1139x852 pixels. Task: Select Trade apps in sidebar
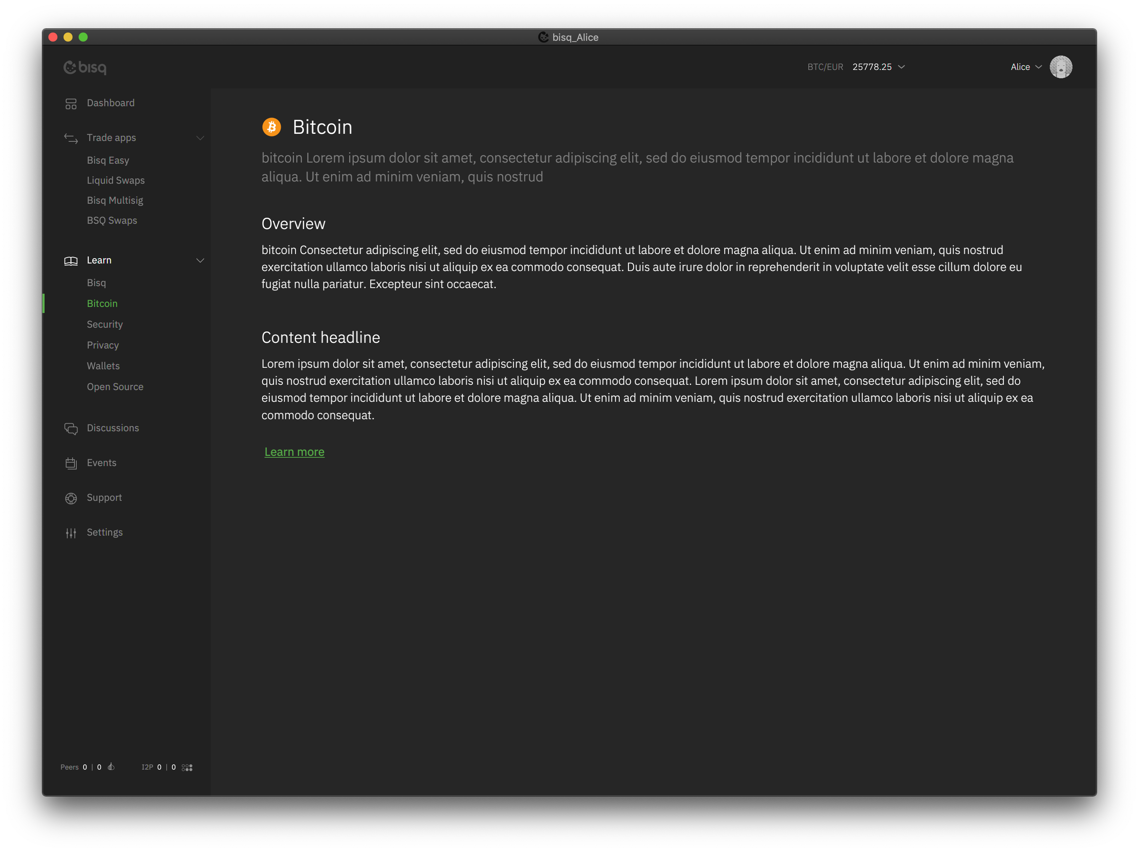pyautogui.click(x=111, y=138)
